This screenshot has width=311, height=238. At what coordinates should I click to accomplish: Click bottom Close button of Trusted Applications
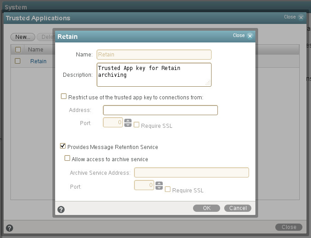click(x=289, y=227)
